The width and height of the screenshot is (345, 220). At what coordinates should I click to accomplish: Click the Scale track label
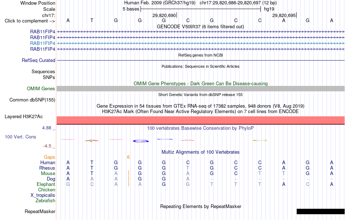pyautogui.click(x=49, y=9)
